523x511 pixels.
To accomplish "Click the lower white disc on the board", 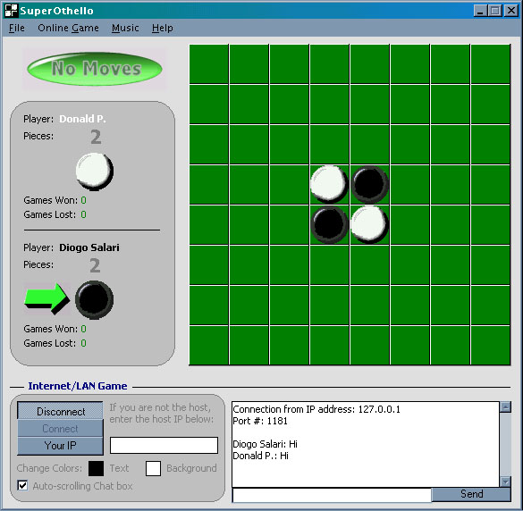I will point(369,224).
